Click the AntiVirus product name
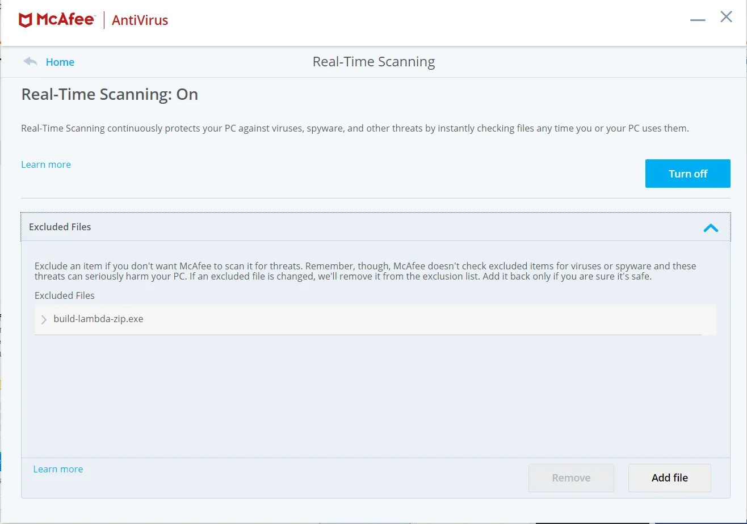 tap(140, 20)
